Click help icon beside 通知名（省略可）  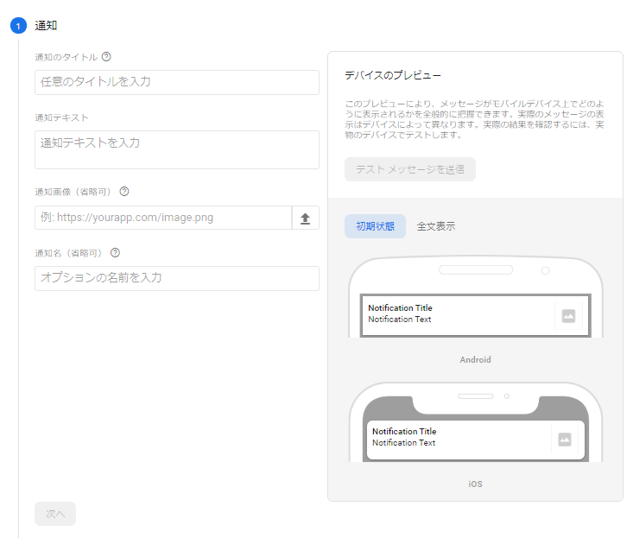115,253
